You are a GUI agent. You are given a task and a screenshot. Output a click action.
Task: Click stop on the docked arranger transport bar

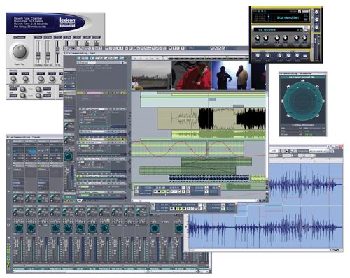159,191
